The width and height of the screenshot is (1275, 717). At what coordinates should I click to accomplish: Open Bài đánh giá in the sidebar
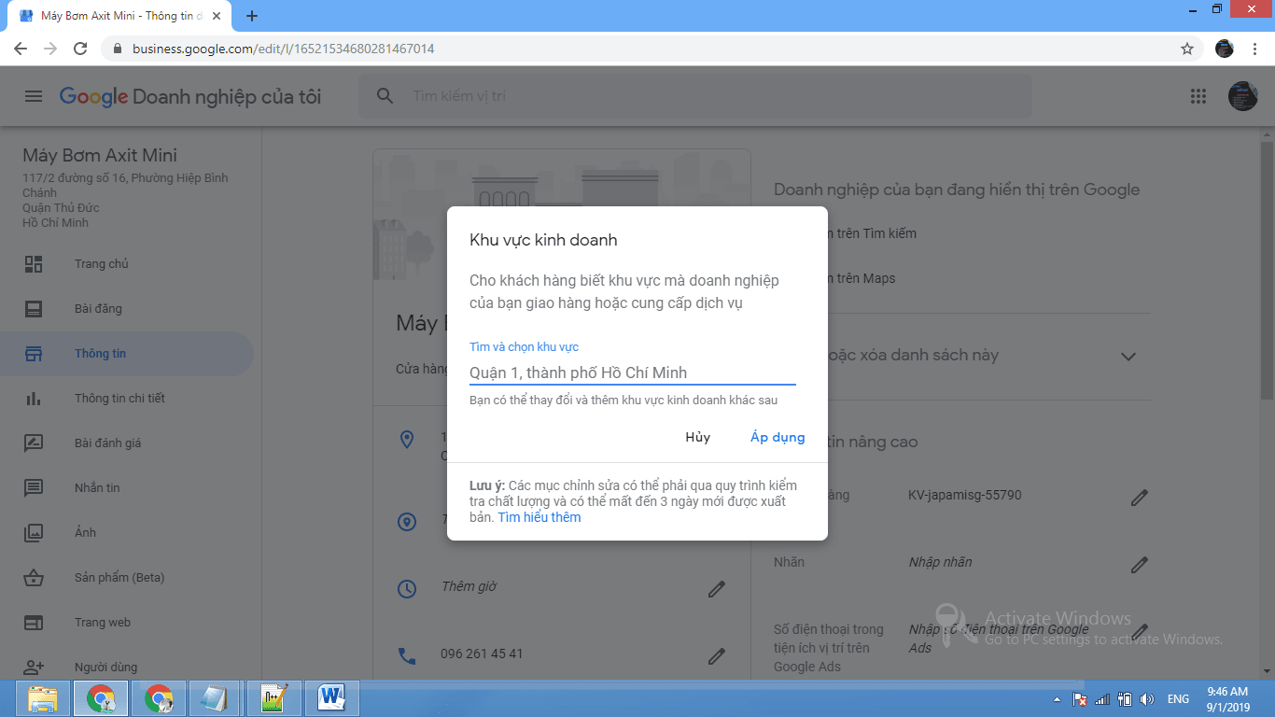click(x=127, y=443)
